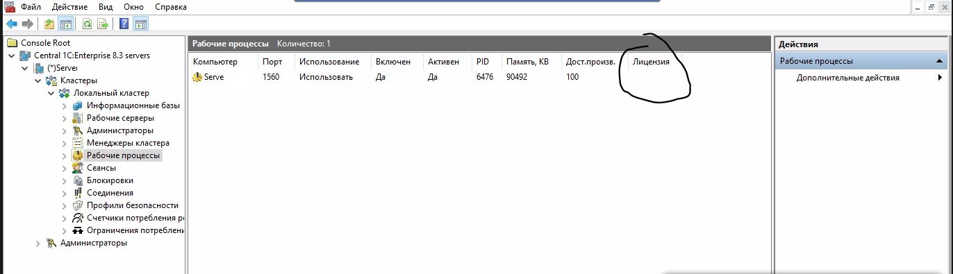The width and height of the screenshot is (953, 274).
Task: Click the Счетчики потребления icon
Action: 78,218
